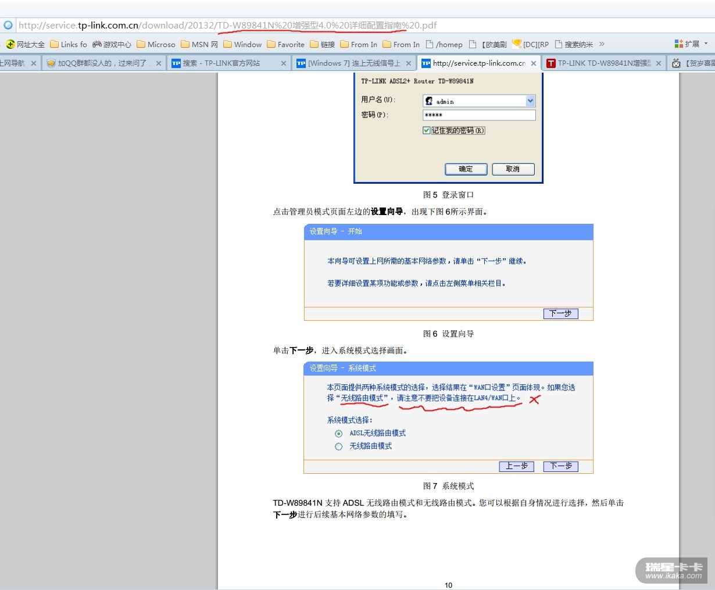Close the active service.tp-link.com.cn tab

[x=534, y=63]
